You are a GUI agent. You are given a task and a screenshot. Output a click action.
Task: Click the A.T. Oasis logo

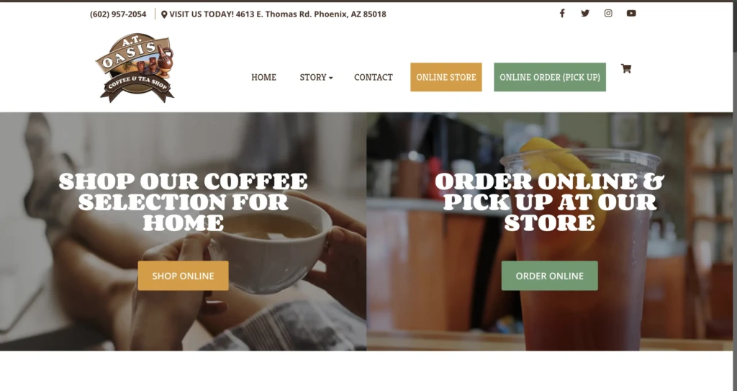pyautogui.click(x=135, y=68)
